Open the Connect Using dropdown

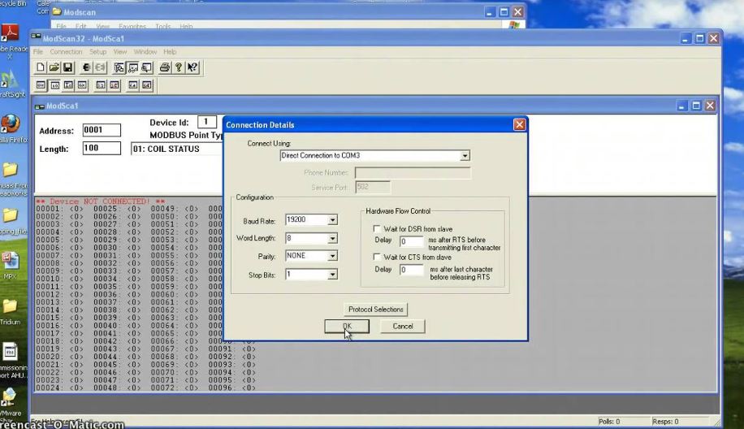(465, 156)
